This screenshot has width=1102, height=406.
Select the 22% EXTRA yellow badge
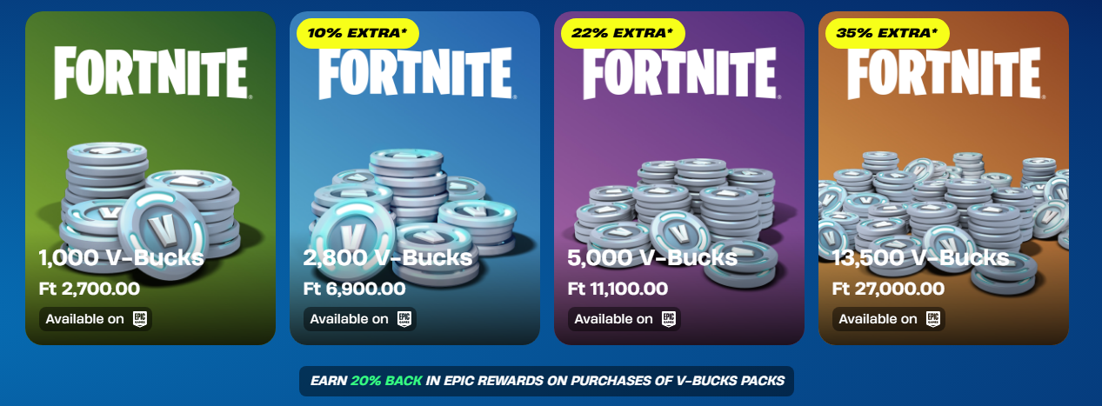click(x=622, y=33)
